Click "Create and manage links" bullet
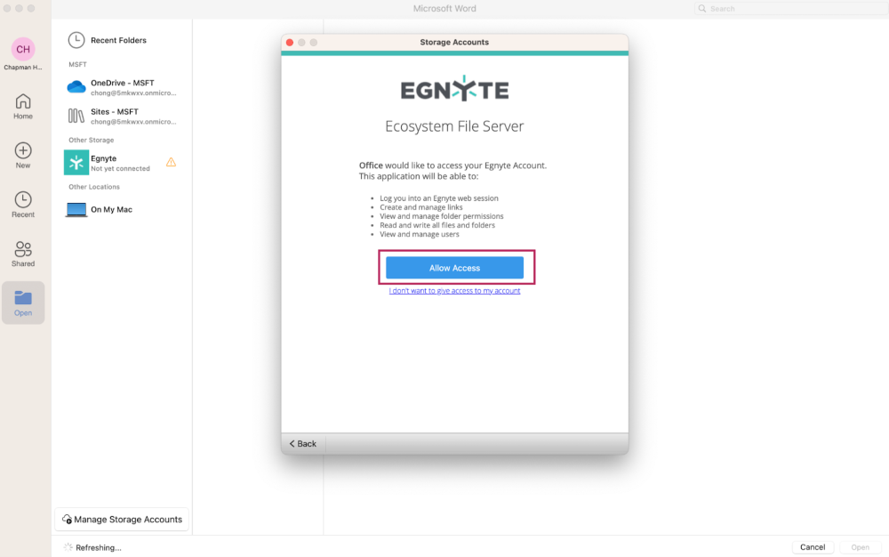 421,207
